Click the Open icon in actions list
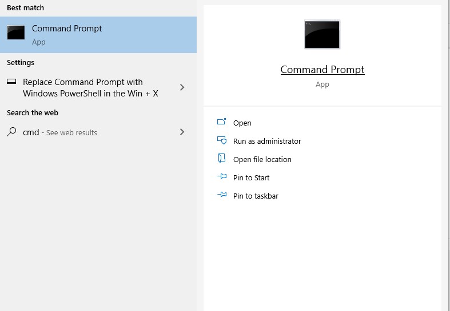Image resolution: width=450 pixels, height=311 pixels. [x=222, y=122]
